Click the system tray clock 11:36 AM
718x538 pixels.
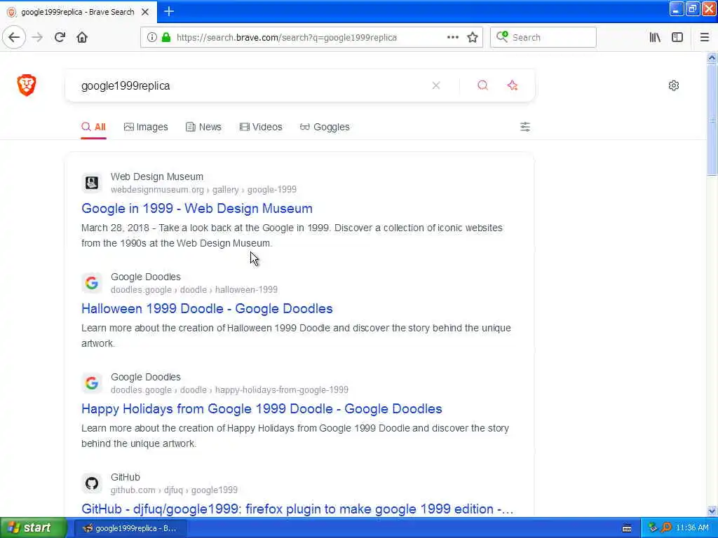point(692,528)
